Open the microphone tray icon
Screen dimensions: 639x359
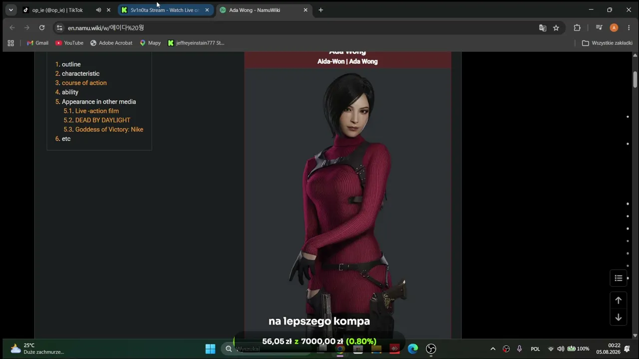(x=519, y=349)
